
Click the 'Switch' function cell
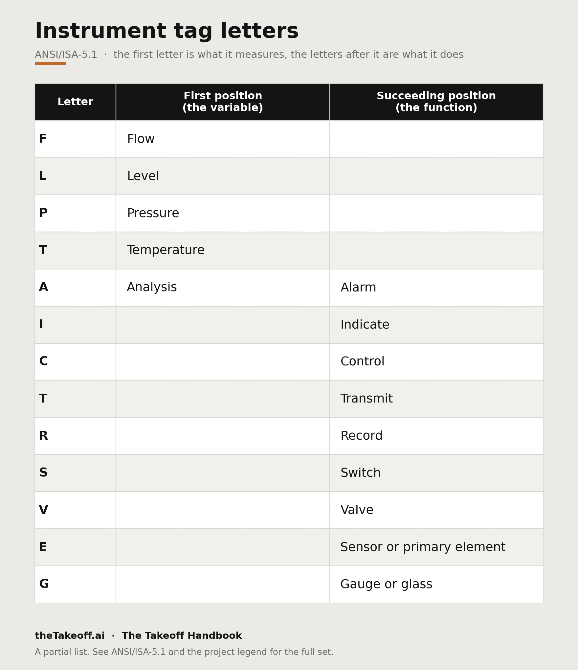[x=436, y=473]
